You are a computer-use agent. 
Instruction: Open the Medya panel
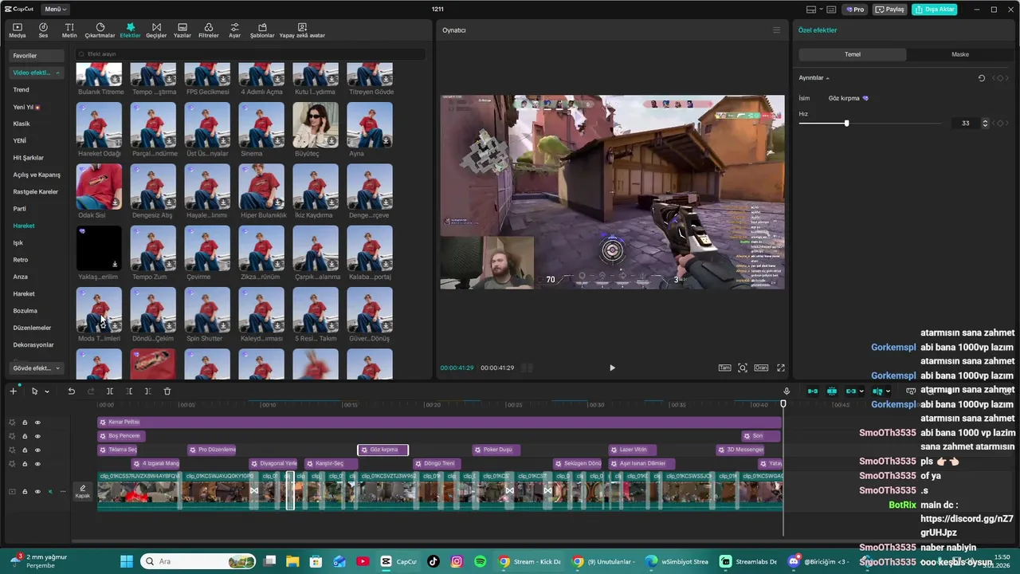(x=17, y=30)
